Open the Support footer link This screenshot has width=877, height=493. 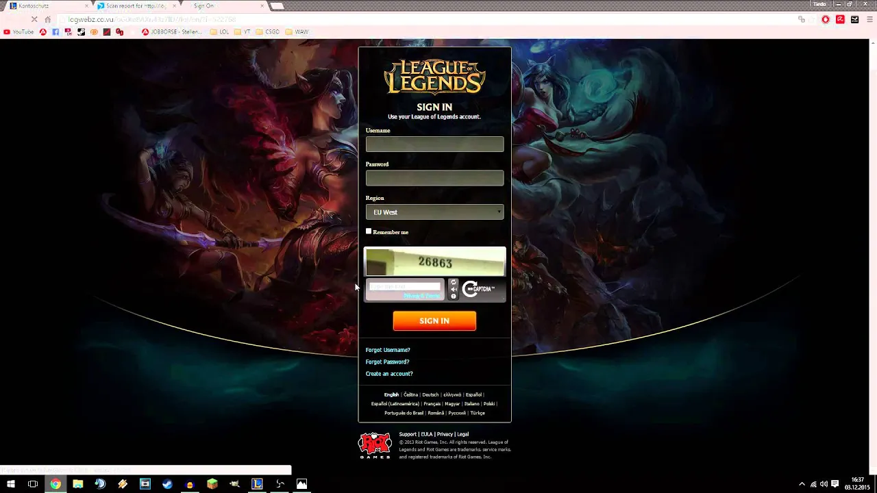click(x=408, y=434)
